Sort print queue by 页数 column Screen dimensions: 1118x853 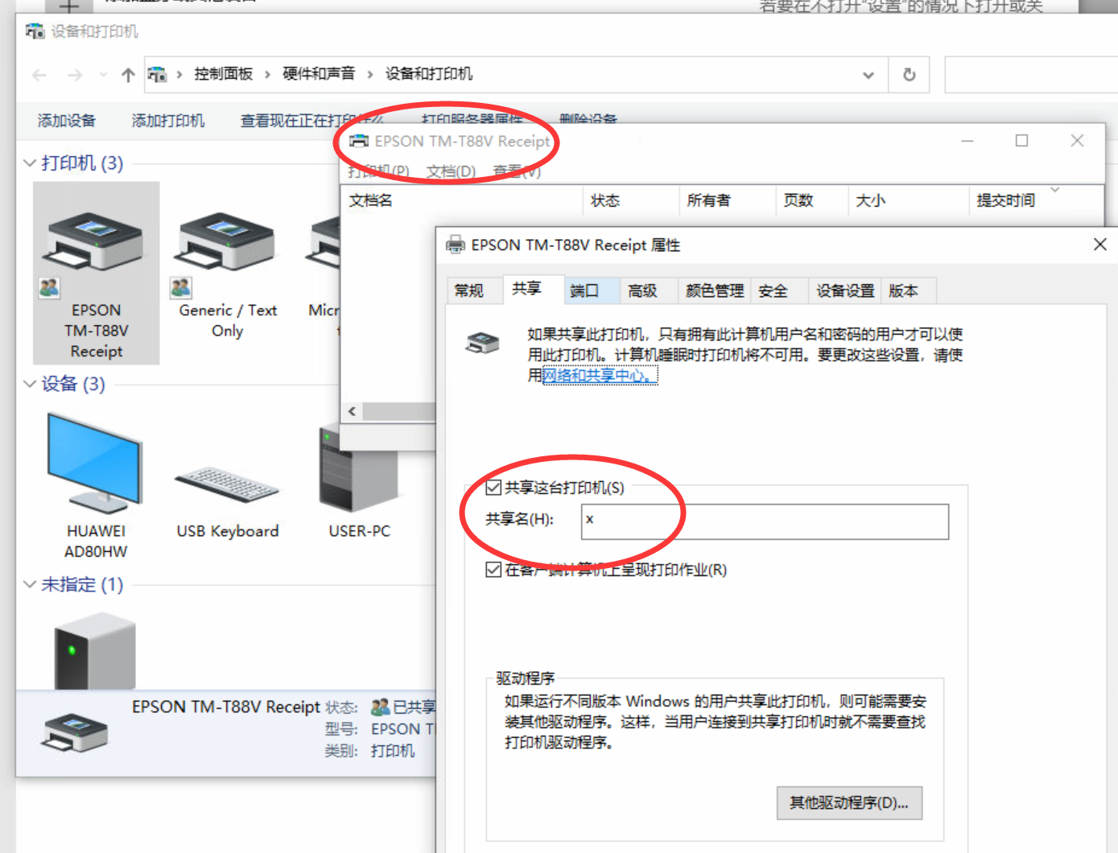point(811,200)
